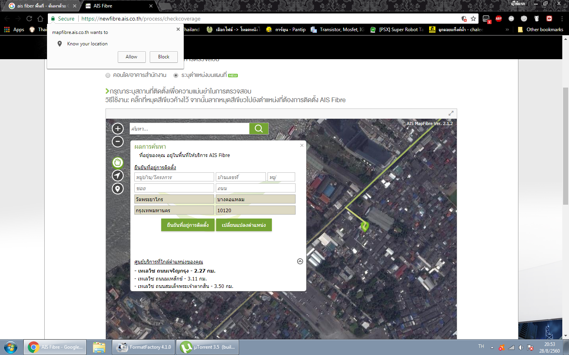Select the pin location on map radio option
Viewport: 569px width, 355px height.
[176, 75]
